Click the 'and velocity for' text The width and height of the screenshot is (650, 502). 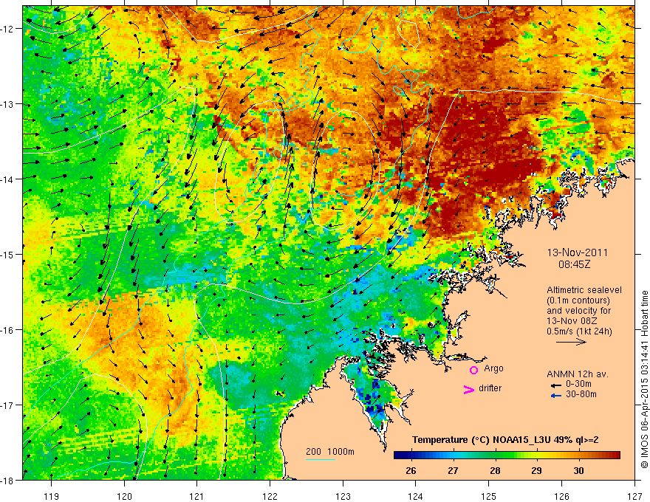578,311
